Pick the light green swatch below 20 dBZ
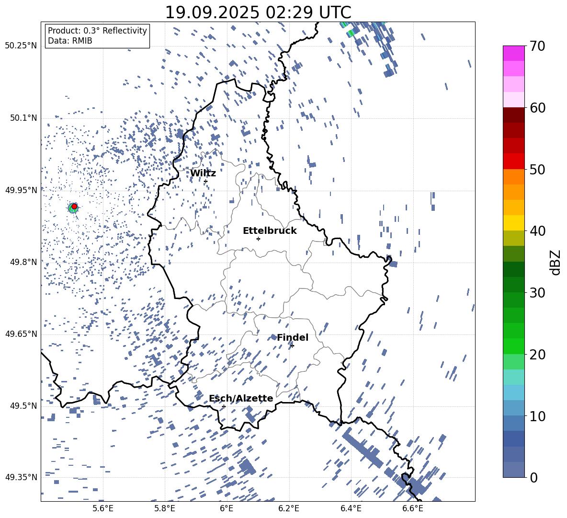567x518 pixels. pyautogui.click(x=514, y=362)
